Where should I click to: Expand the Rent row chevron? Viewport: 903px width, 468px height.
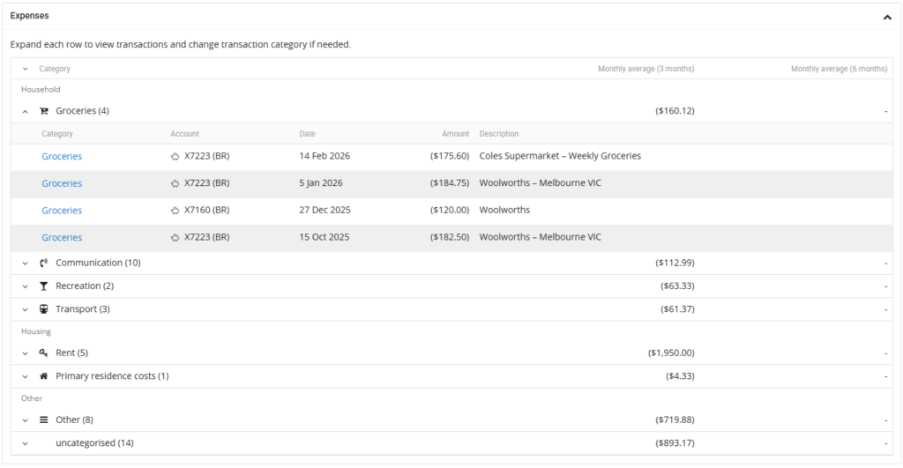tap(26, 353)
